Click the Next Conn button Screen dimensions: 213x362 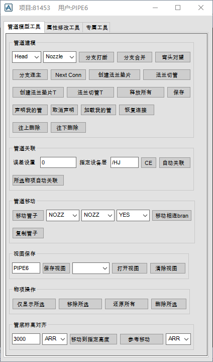coord(68,75)
